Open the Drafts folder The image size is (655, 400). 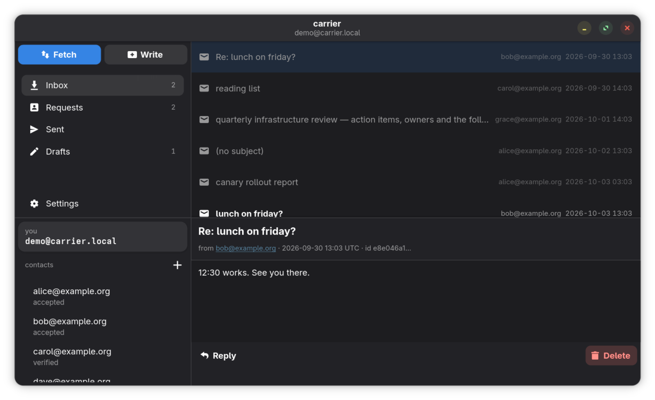103,151
